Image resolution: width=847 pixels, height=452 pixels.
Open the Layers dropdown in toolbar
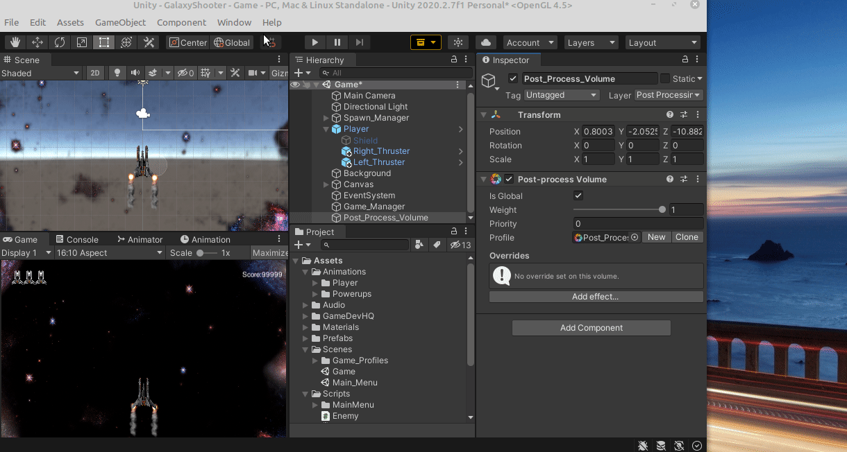(592, 42)
